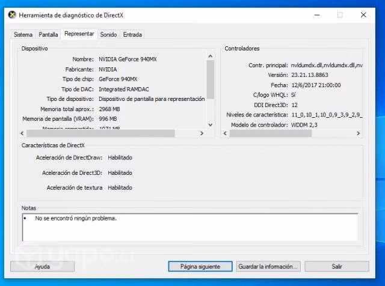Click the text WDDM 2,3
This screenshot has width=385, height=286.
[304, 125]
